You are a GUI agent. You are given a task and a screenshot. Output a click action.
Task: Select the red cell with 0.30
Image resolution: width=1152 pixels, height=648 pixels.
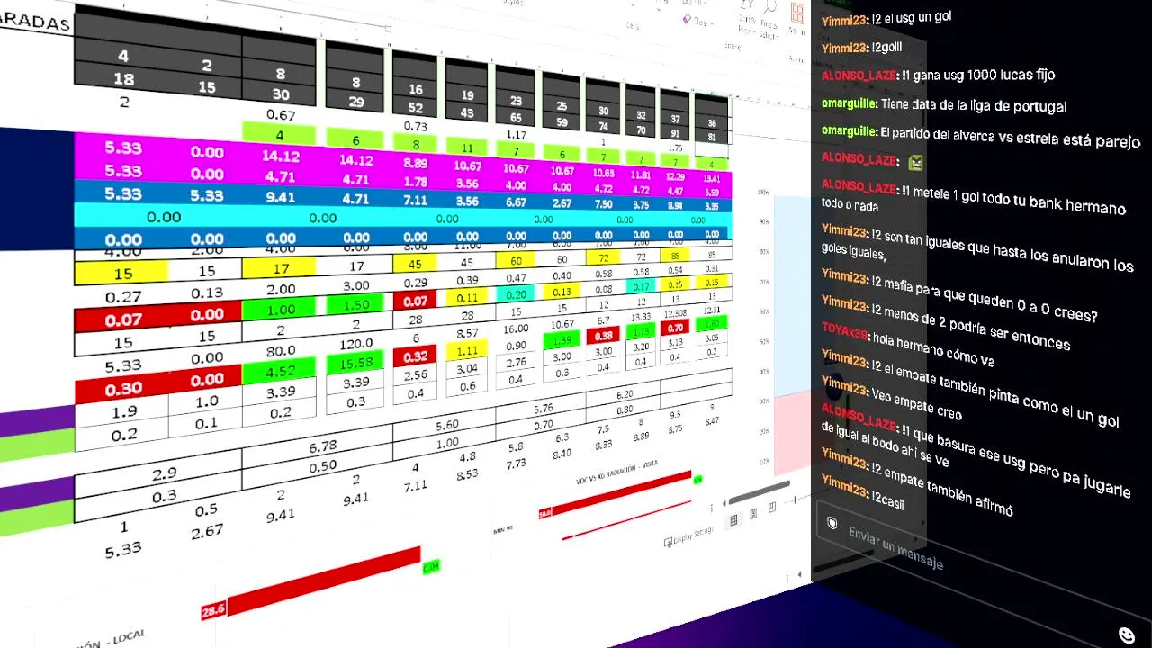point(122,390)
